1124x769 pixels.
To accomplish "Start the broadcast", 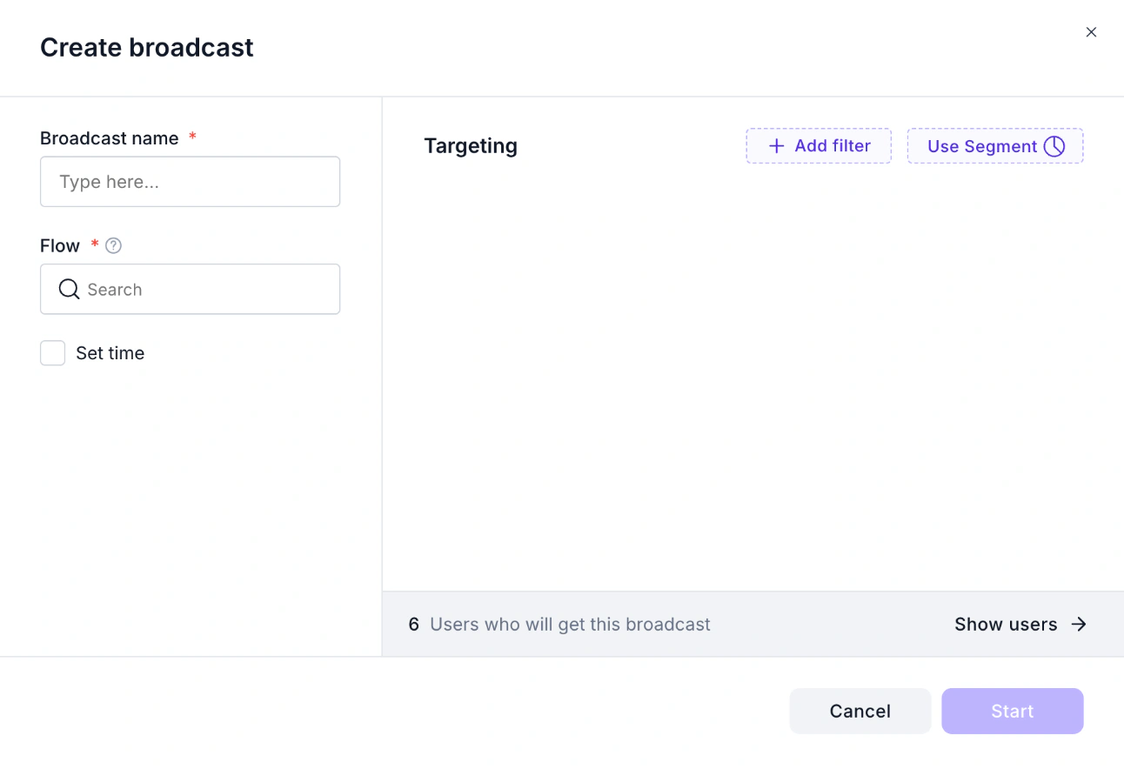I will coord(1013,712).
